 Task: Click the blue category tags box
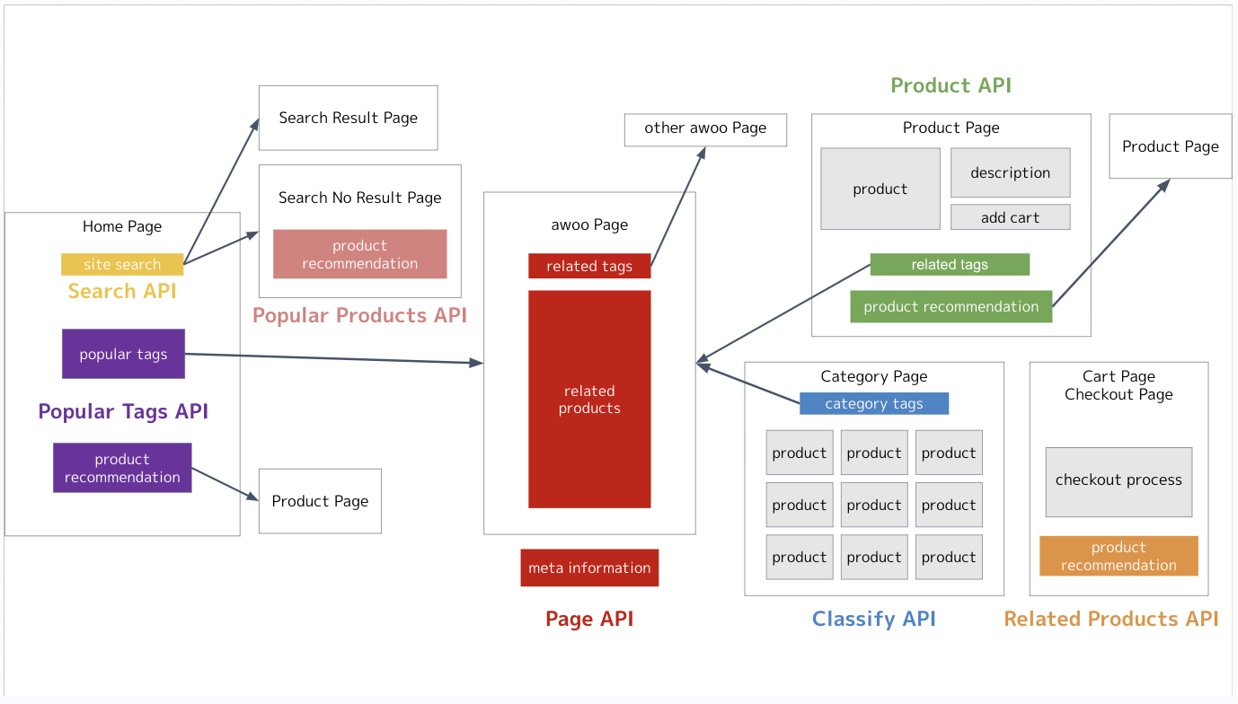point(874,403)
